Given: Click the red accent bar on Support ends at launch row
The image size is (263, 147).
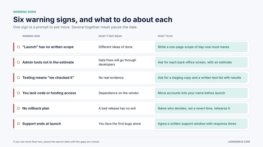Looking at the screenshot, I should (14, 124).
